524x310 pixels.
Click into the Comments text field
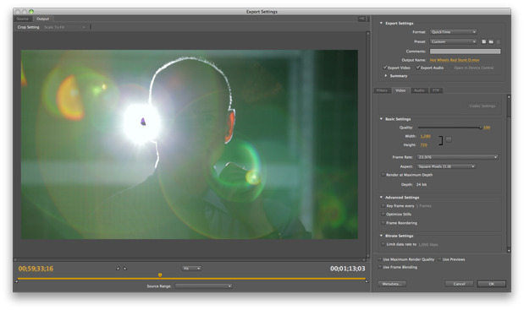(466, 52)
